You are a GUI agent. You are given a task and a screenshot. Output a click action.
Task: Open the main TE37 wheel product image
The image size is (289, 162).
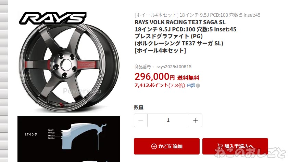tap(69, 62)
